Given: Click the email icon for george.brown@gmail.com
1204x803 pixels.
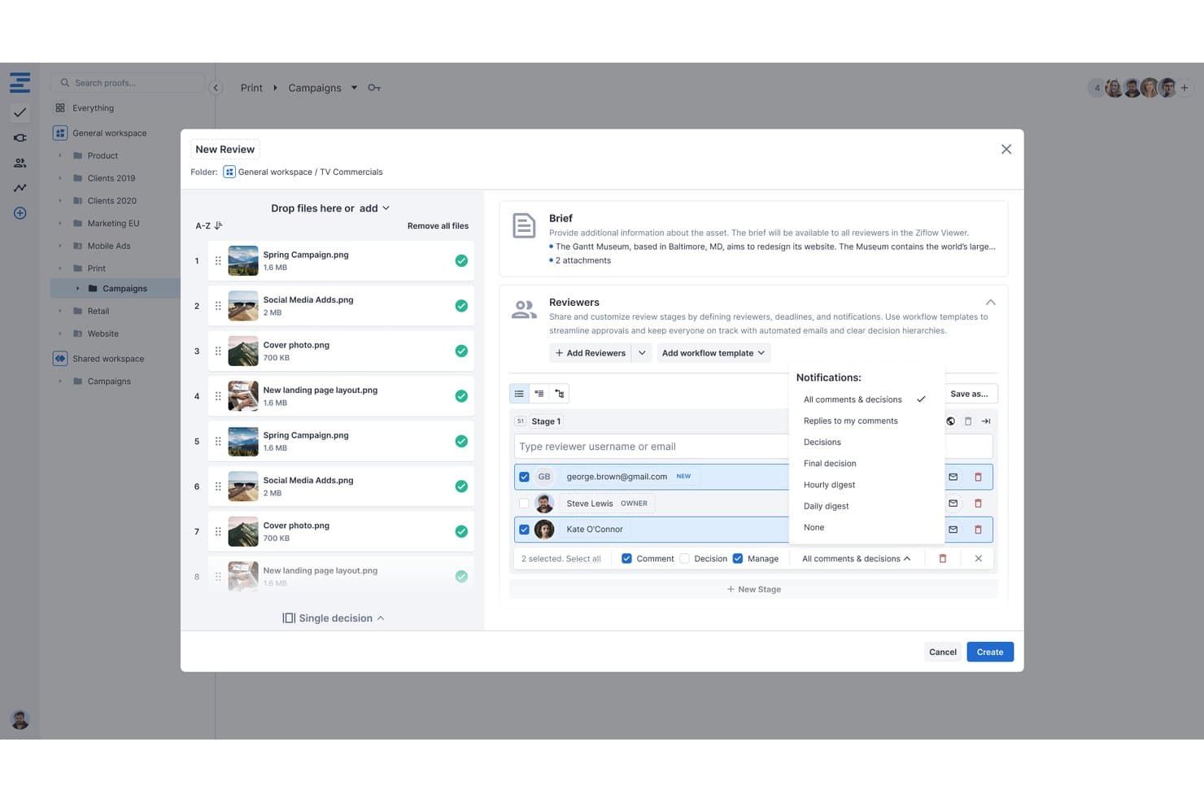Looking at the screenshot, I should pyautogui.click(x=953, y=477).
